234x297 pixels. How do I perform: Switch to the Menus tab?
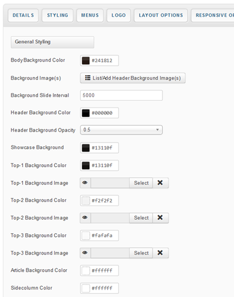(90, 15)
